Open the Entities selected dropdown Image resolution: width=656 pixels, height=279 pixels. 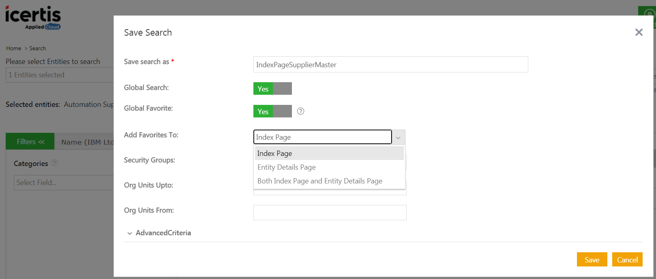(59, 75)
